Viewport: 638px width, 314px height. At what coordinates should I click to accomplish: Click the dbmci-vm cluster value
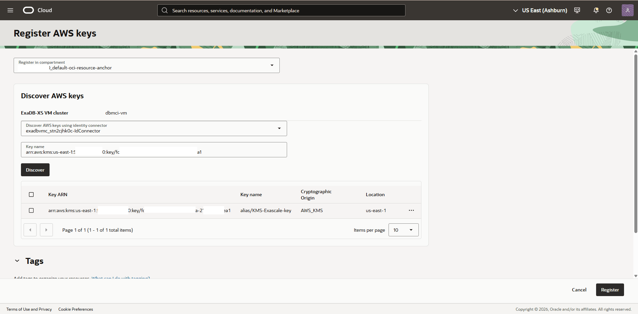coord(116,113)
